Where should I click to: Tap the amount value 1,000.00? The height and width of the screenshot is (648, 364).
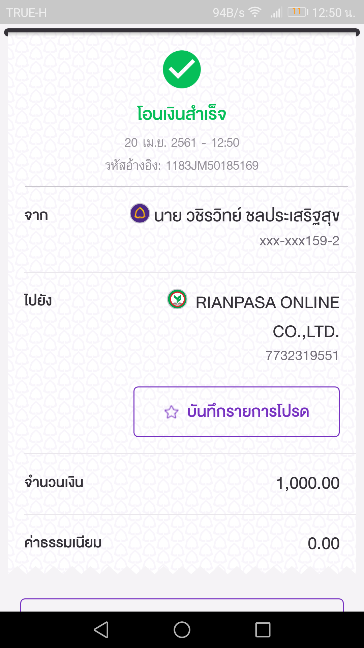click(308, 483)
